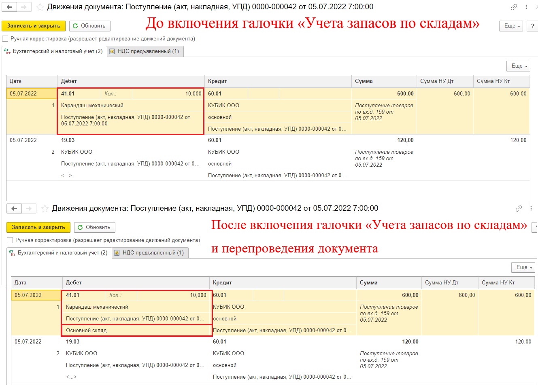Open the three-dot menu in upper window

[x=526, y=7]
